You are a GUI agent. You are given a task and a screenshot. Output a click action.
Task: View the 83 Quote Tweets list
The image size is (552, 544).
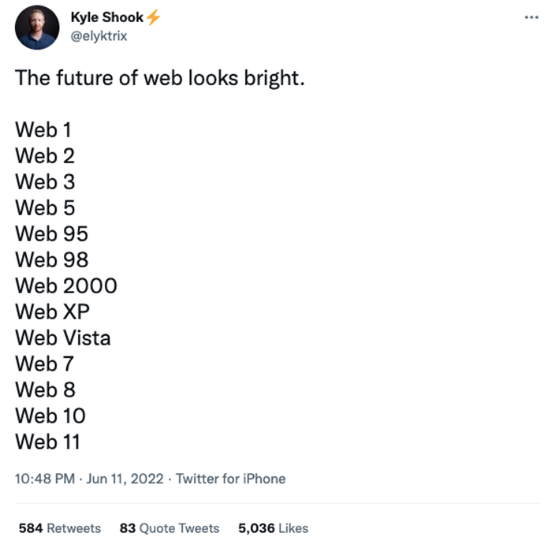170,528
